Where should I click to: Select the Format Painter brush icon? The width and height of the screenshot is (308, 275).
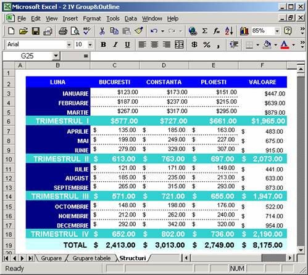pyautogui.click(x=139, y=31)
